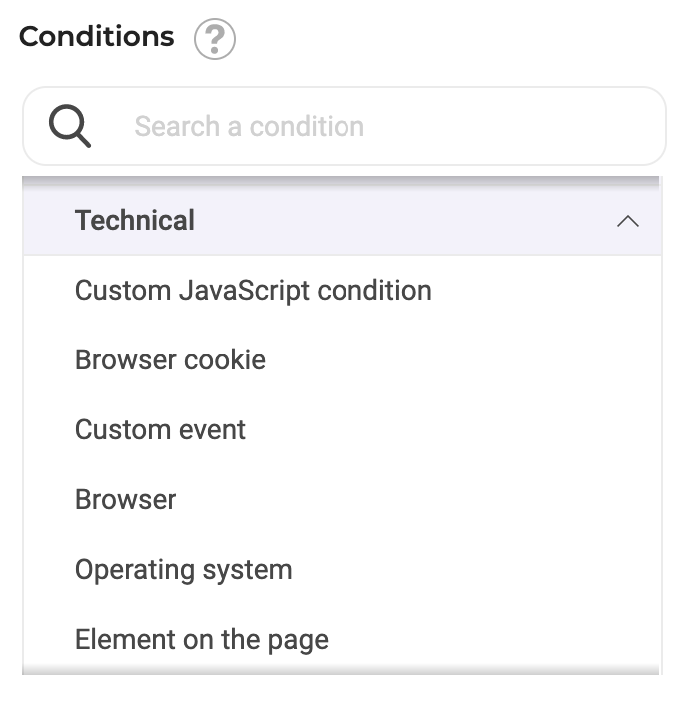Screen dimensions: 693x709
Task: Add a Custom event trigger condition
Action: tap(343, 429)
